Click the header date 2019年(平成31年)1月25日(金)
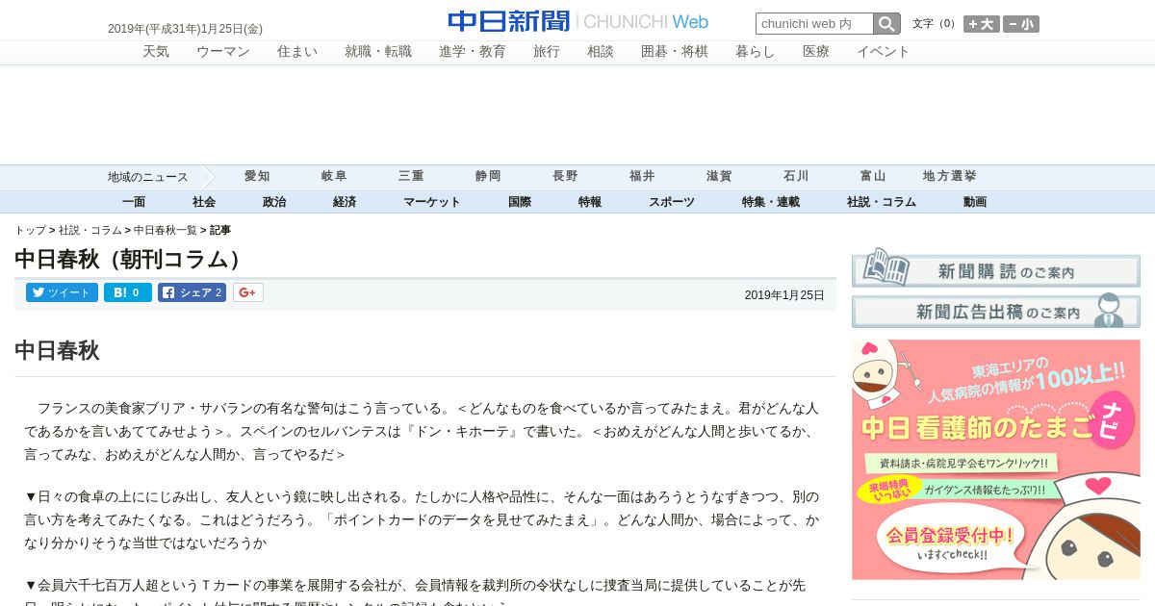Screen dimensions: 1155x606 [x=185, y=29]
